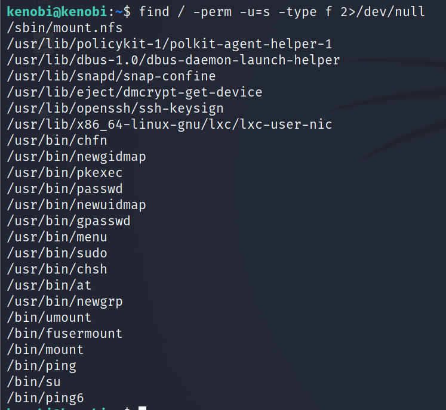This screenshot has width=446, height=410.
Task: Click the find command text at the top
Action: coord(282,12)
